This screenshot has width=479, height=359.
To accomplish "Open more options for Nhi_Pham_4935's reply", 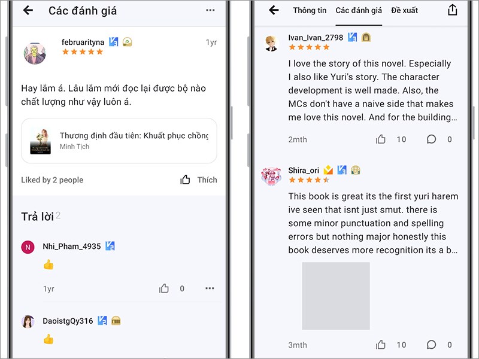I will [x=210, y=288].
